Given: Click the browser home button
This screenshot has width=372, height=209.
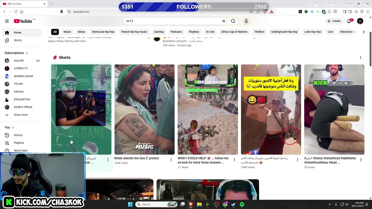Looking at the screenshot, I should tap(22, 12).
